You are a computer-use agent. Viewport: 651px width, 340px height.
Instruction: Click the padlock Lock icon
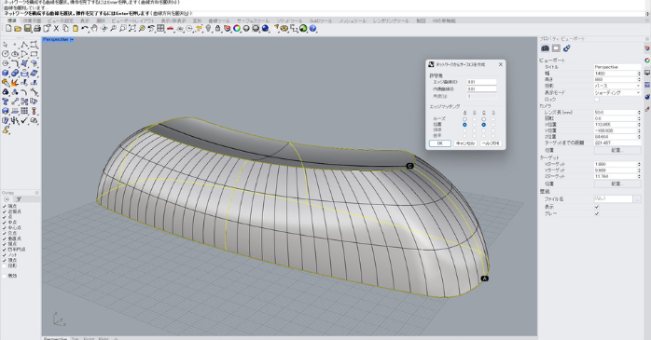[217, 29]
